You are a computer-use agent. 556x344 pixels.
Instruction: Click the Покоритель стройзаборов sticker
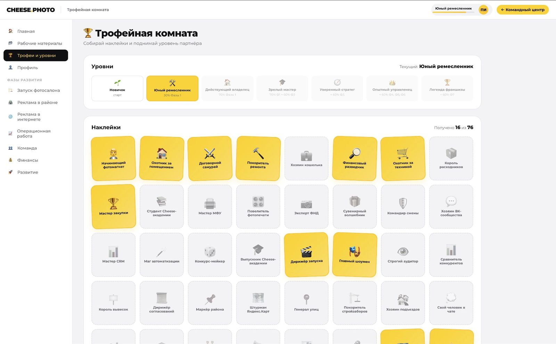tap(354, 303)
